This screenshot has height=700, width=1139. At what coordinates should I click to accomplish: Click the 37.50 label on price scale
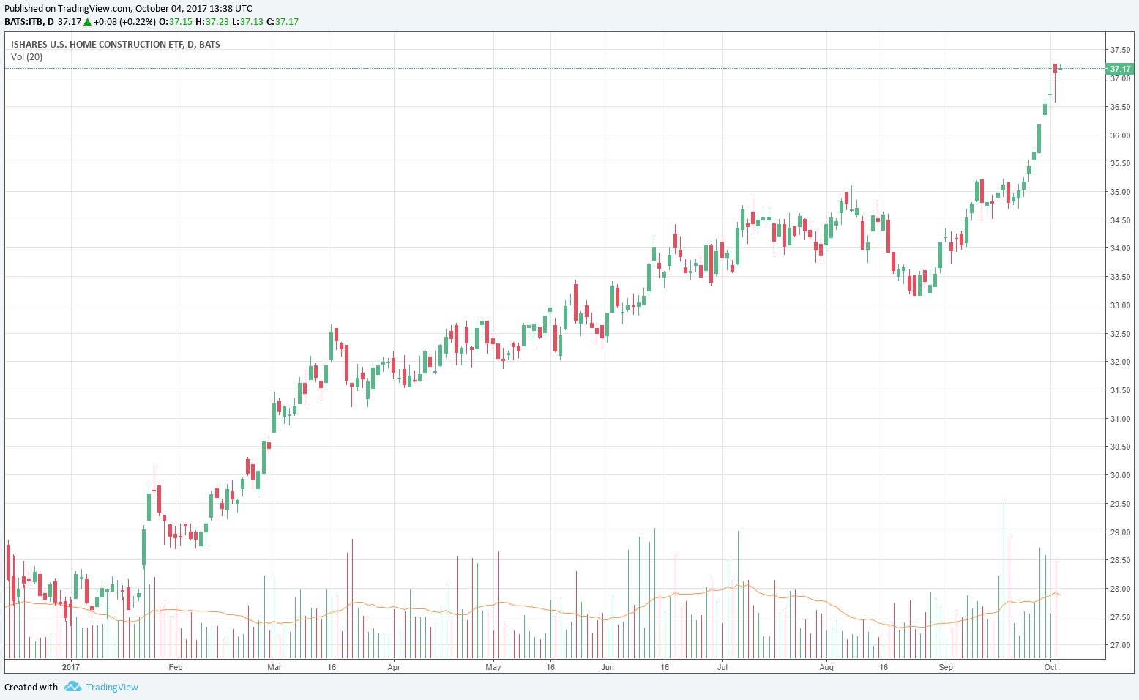[x=1119, y=50]
